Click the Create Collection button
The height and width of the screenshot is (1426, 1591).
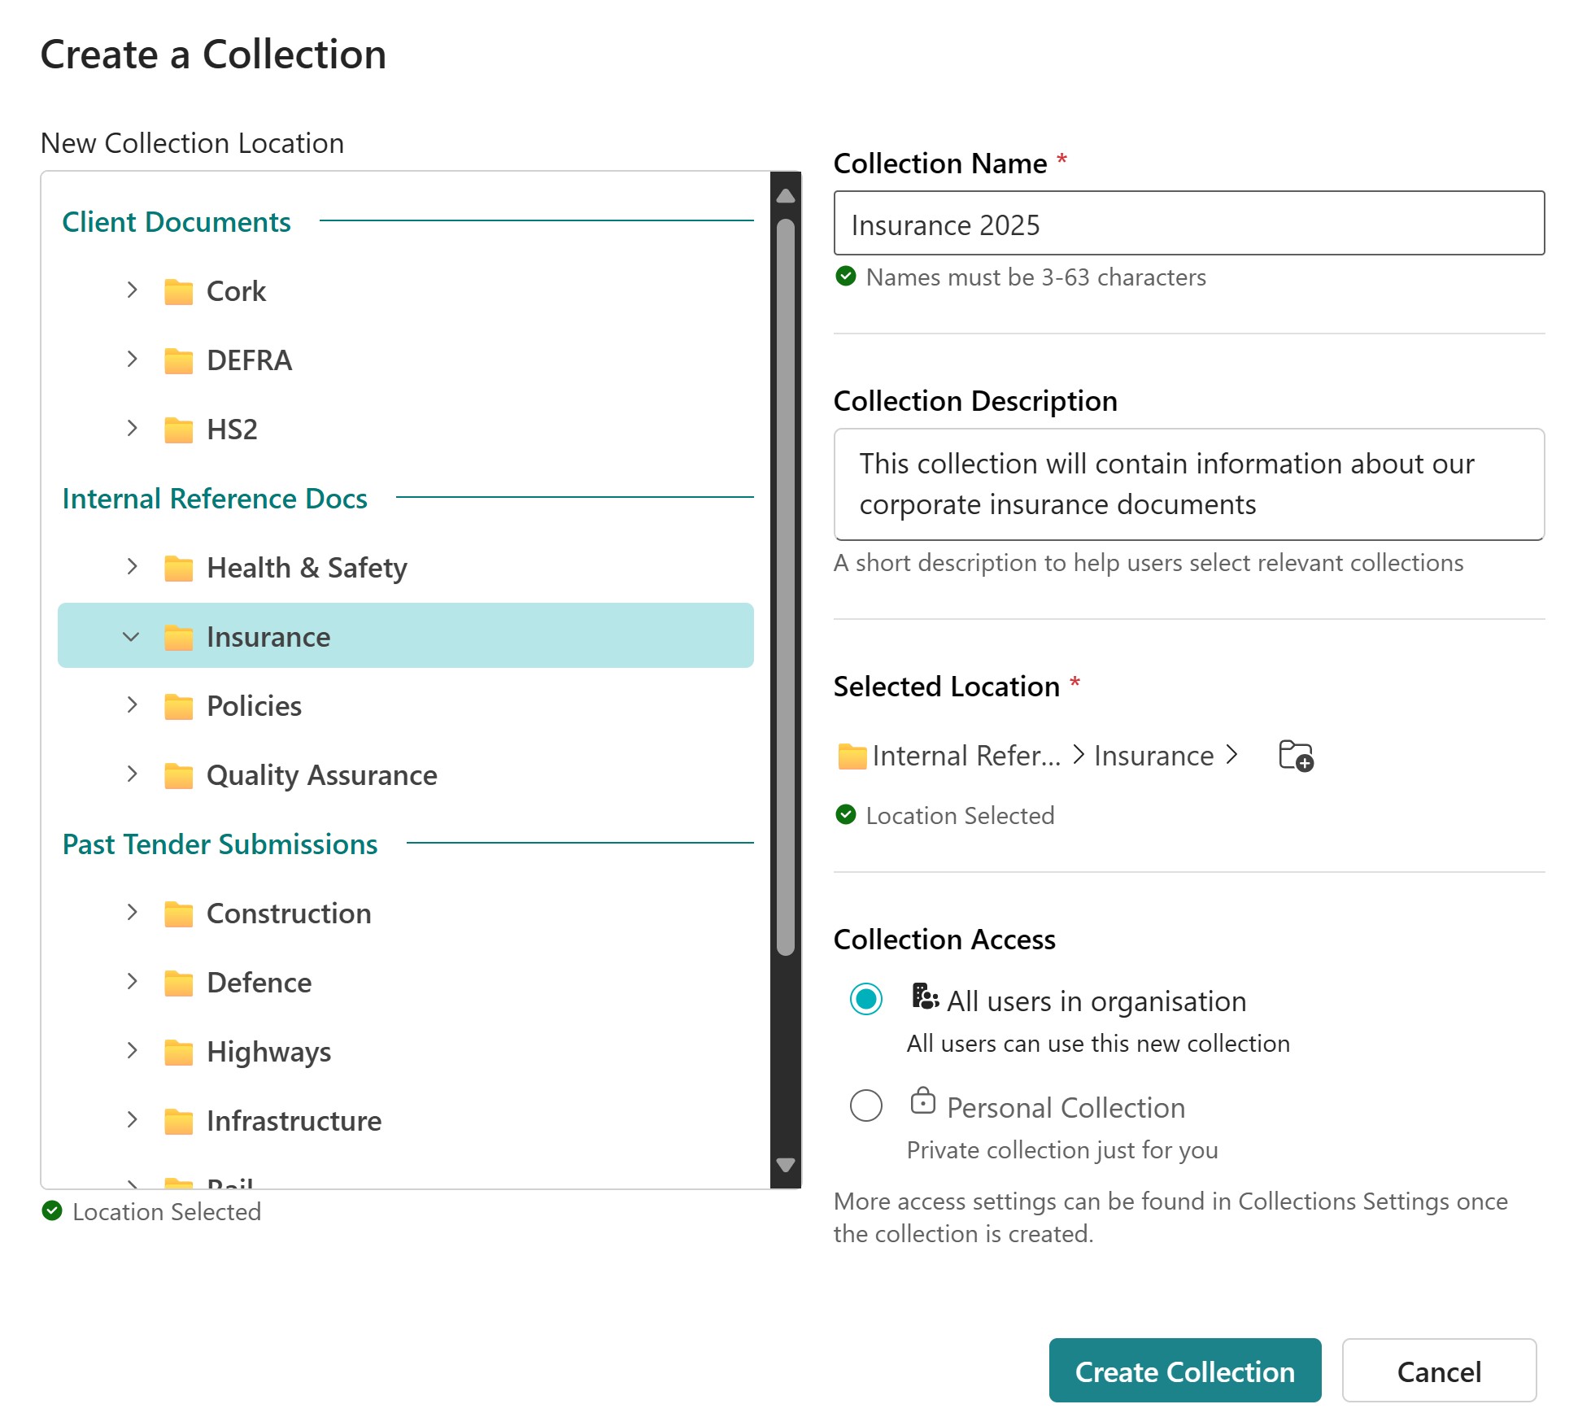(x=1184, y=1371)
